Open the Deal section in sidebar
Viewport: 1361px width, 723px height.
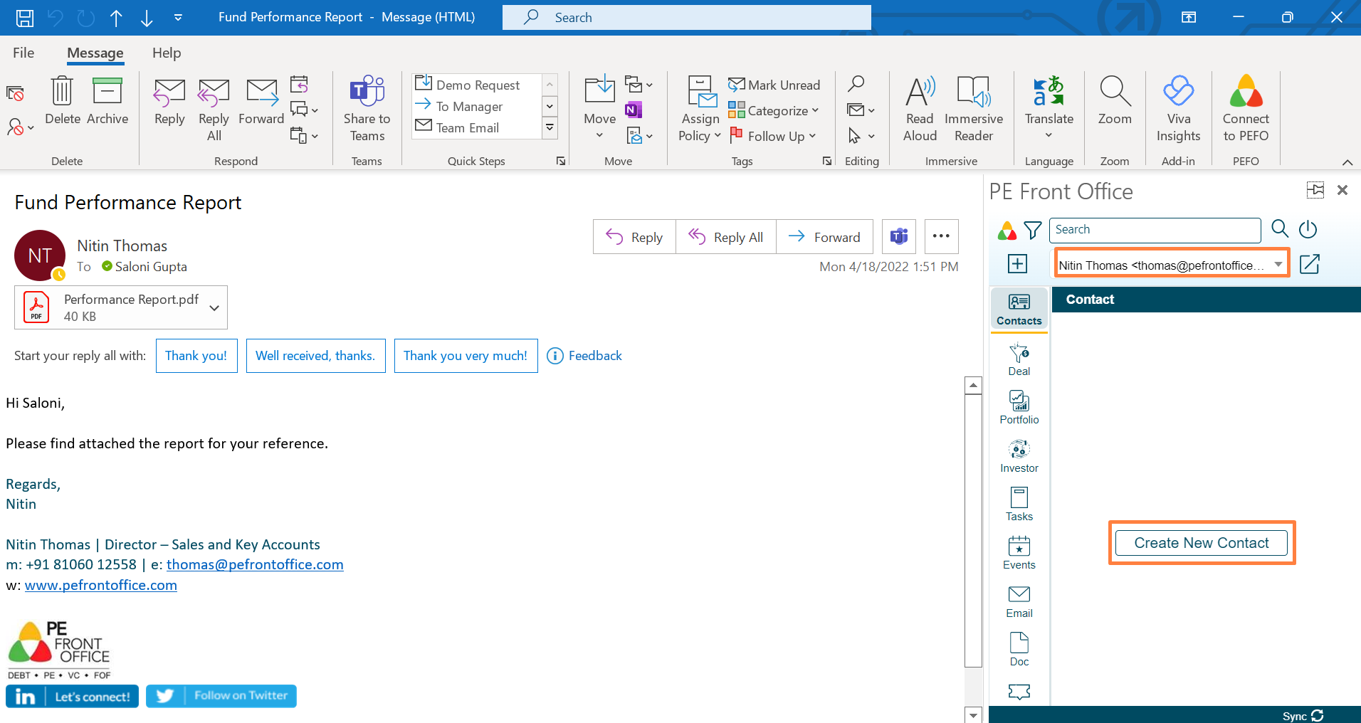coord(1019,359)
